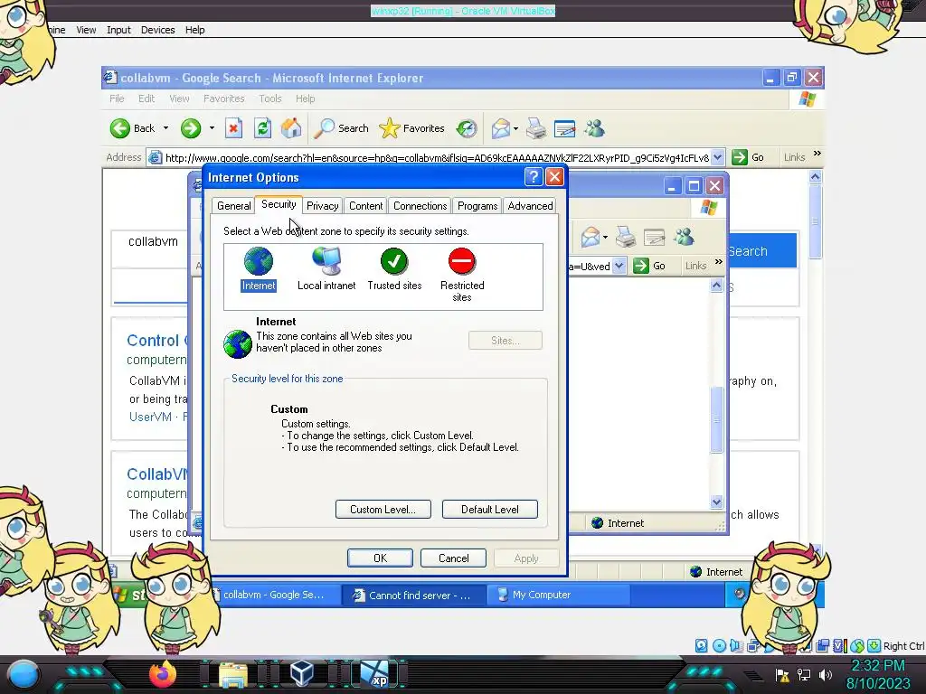
Task: Click the Print icon in front IE toolbar
Action: click(536, 128)
